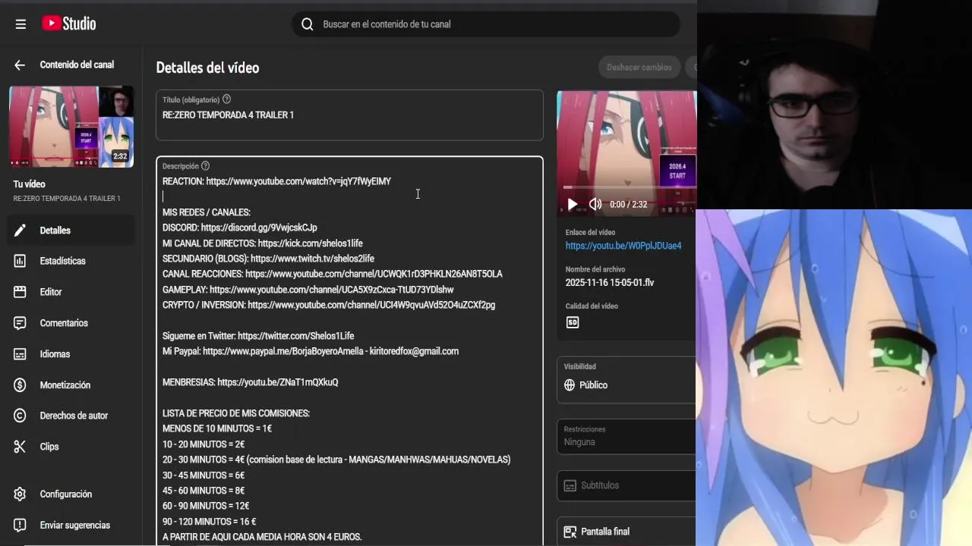The image size is (972, 546).
Task: Click LISTA DE PRECIO DE MIS COMISIONES
Action: 236,413
